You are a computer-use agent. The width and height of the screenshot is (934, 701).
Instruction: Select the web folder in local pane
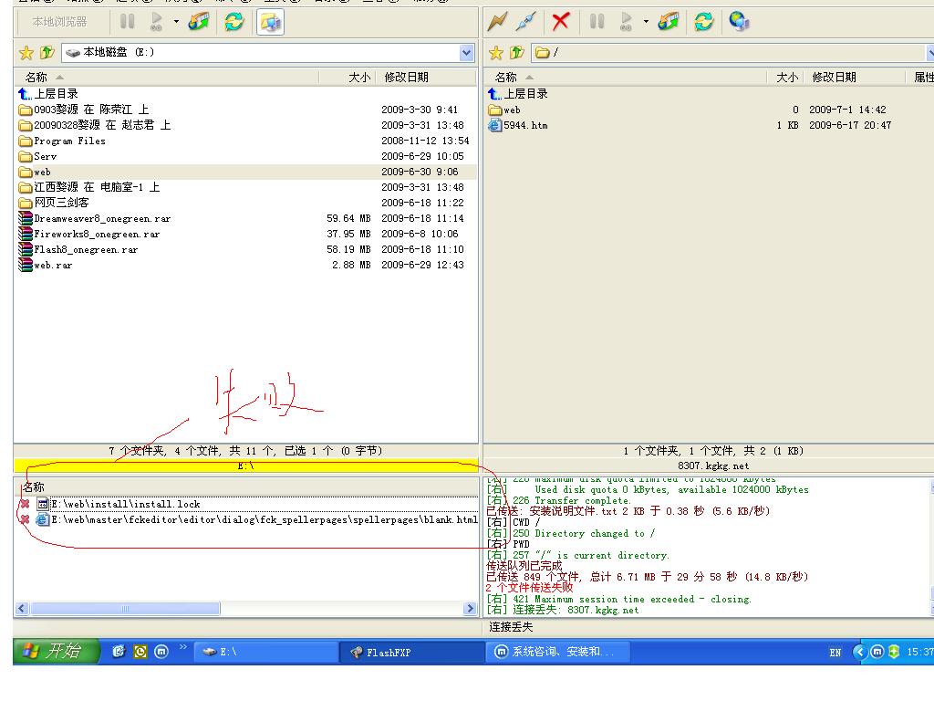(x=42, y=172)
